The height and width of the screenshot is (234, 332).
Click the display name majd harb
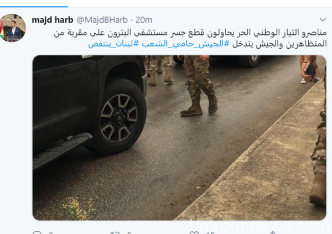tap(53, 20)
